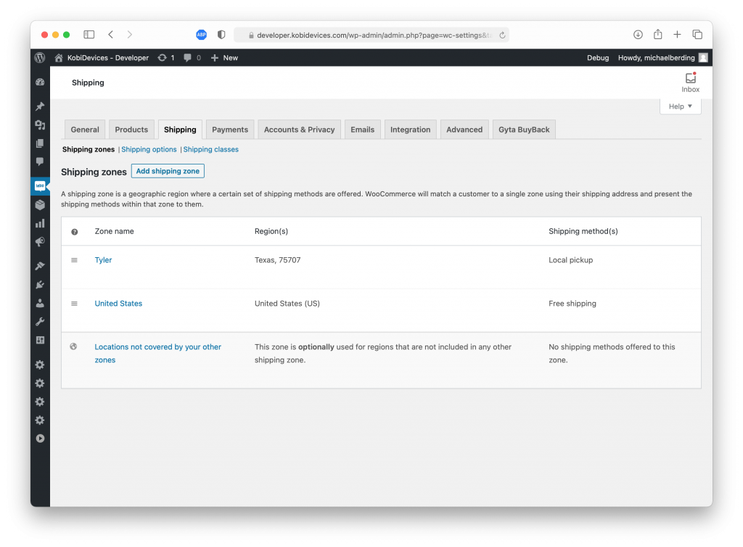Go forward with the browser forward arrow
This screenshot has height=547, width=743.
click(129, 35)
